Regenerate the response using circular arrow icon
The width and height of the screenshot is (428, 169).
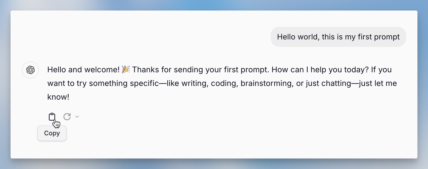(x=67, y=117)
